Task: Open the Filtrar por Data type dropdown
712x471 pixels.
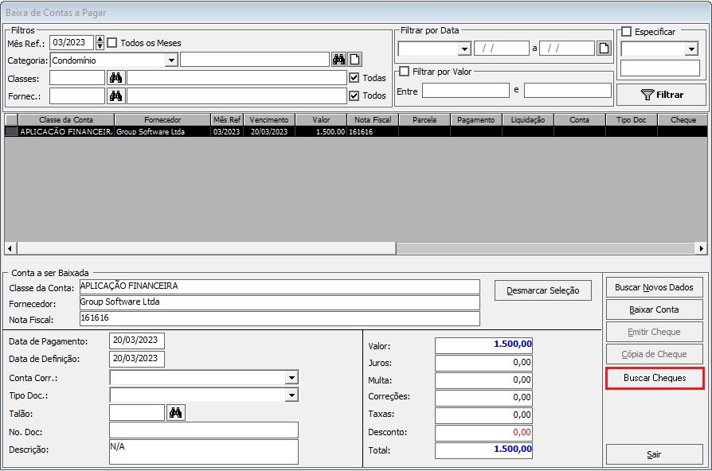Action: coord(464,49)
